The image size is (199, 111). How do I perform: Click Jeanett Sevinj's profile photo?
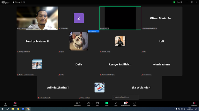click(x=120, y=41)
